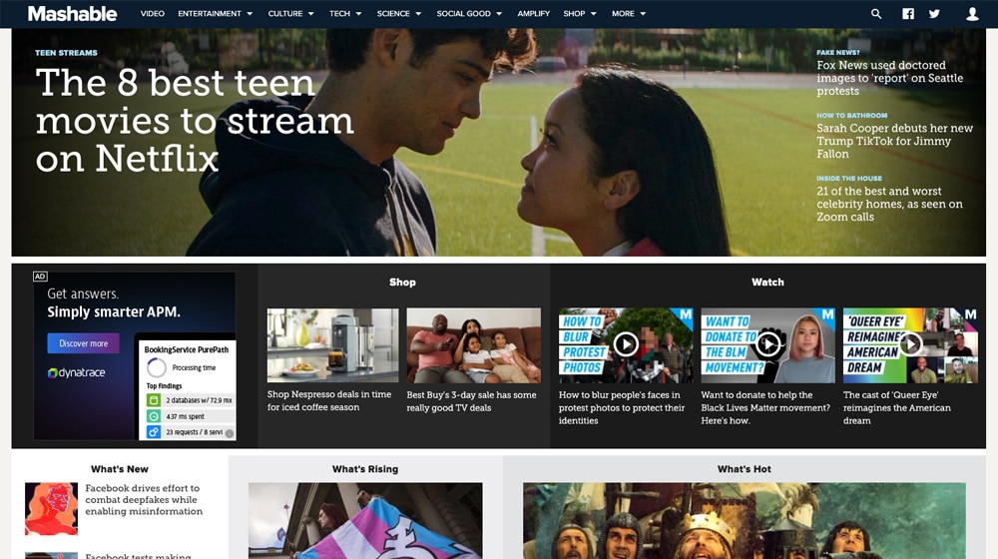The height and width of the screenshot is (559, 998).
Task: Click the Shop section heading
Action: [402, 282]
